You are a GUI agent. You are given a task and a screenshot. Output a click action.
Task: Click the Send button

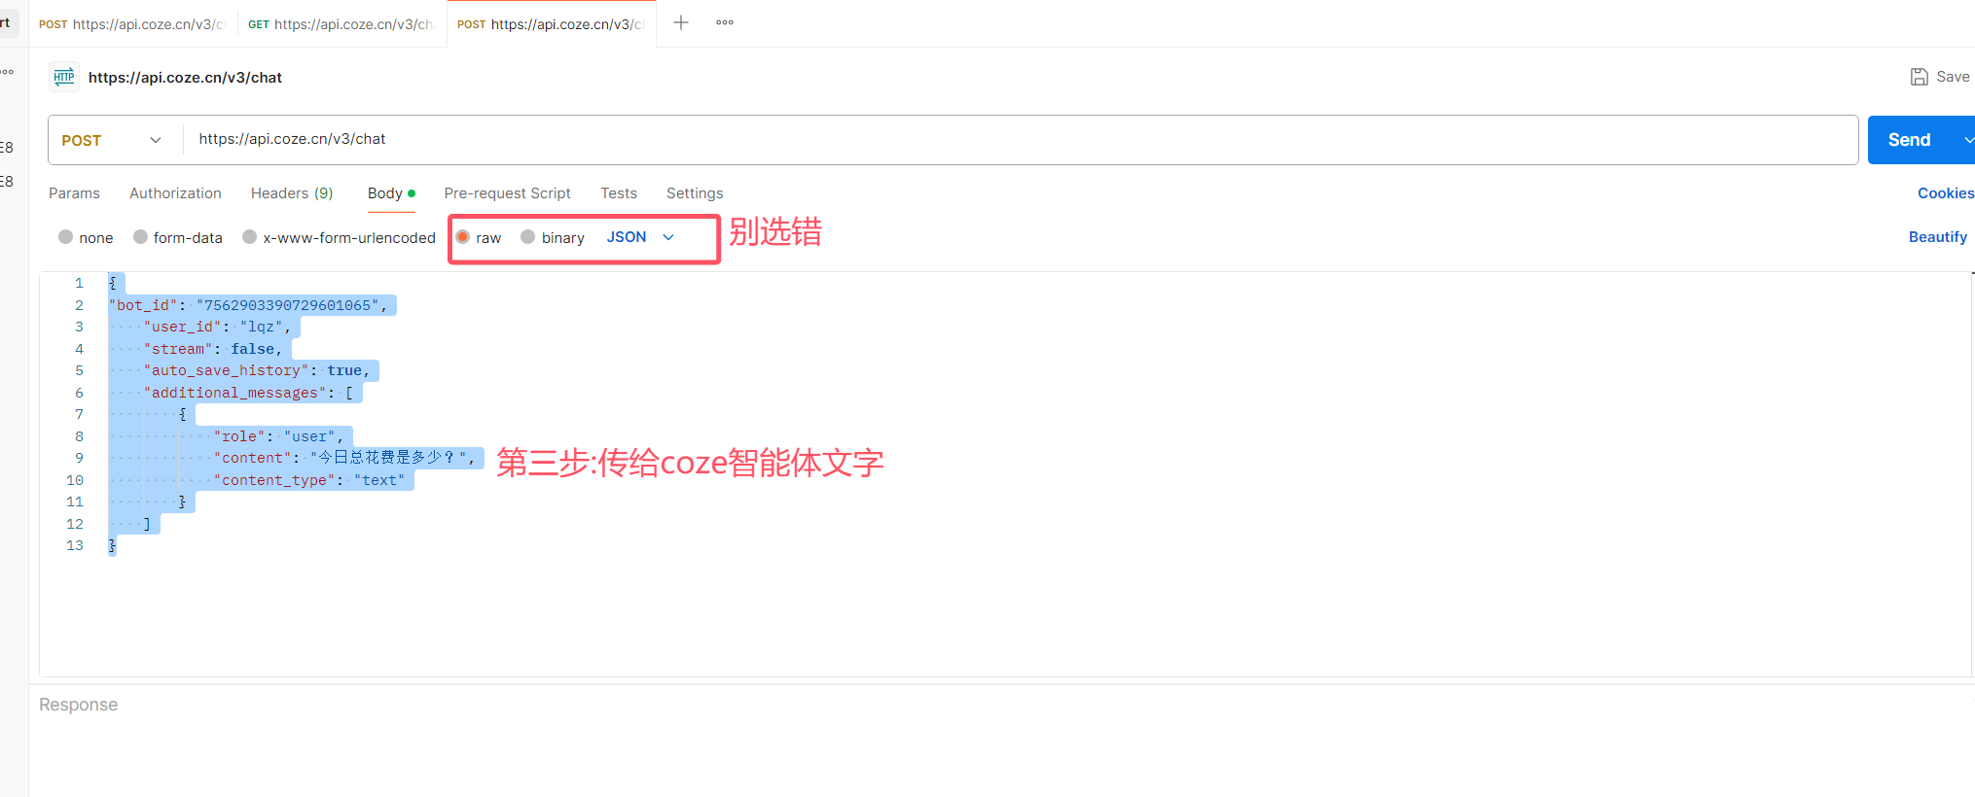1909,140
